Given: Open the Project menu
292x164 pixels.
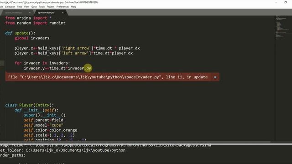Looking at the screenshot, I should pyautogui.click(x=51, y=7).
